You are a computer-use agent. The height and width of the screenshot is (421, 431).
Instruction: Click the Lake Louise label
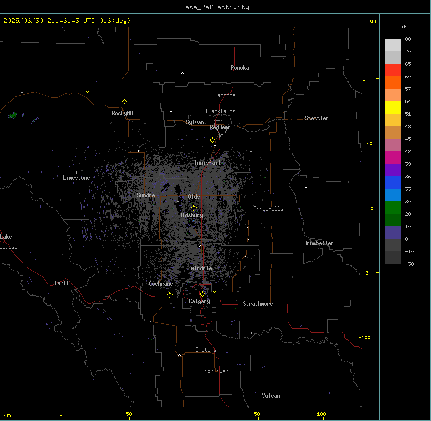(8, 242)
